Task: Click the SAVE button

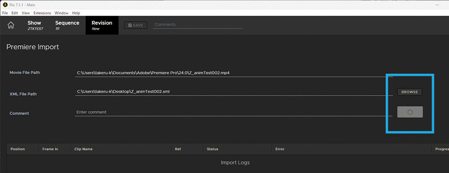Action: click(136, 25)
